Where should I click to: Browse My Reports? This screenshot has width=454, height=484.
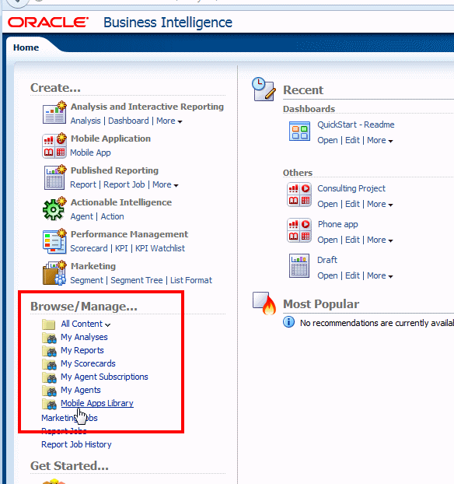(x=82, y=350)
